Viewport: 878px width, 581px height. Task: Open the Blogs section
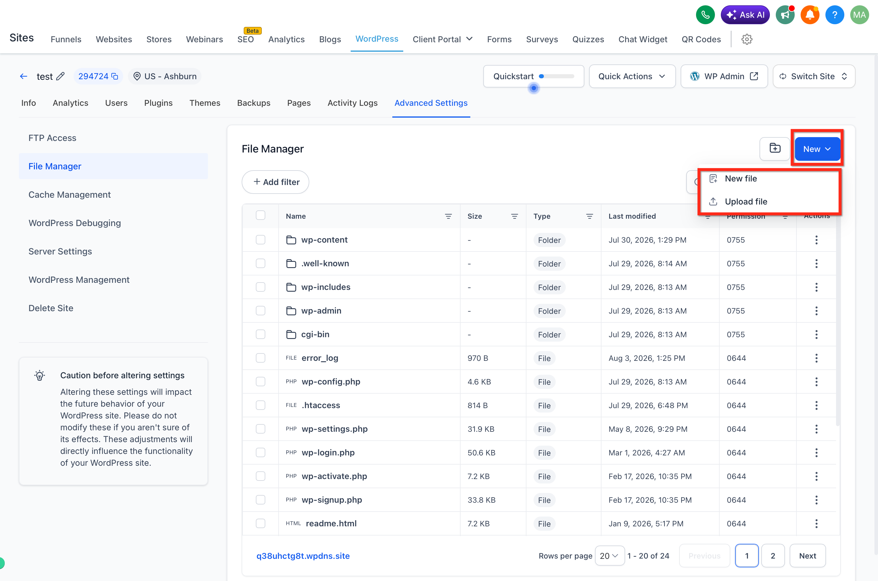click(x=330, y=39)
